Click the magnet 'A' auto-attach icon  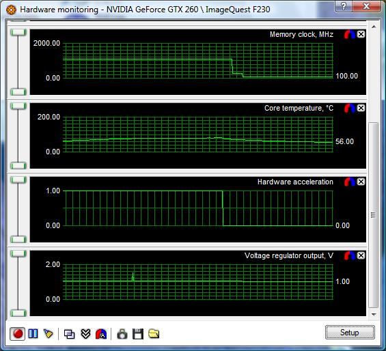(x=101, y=334)
